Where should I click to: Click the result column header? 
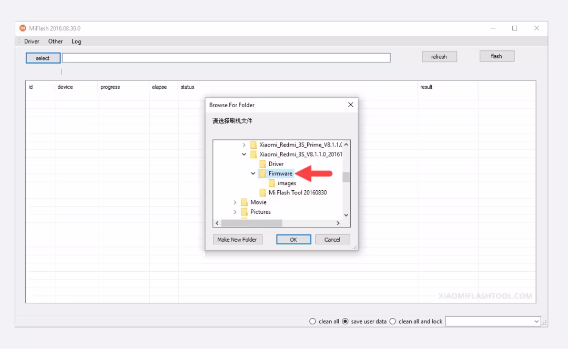427,87
